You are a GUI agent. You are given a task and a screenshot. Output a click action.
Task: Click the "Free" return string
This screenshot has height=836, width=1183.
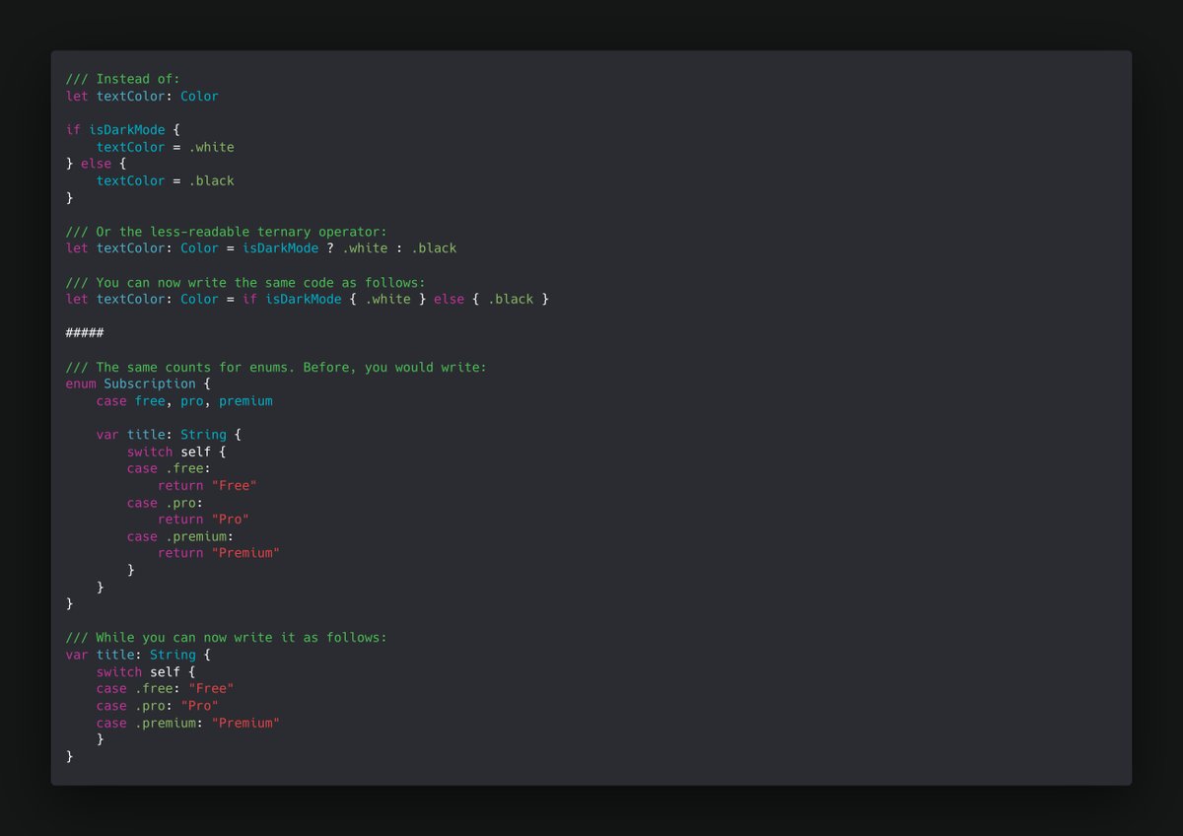pos(234,485)
